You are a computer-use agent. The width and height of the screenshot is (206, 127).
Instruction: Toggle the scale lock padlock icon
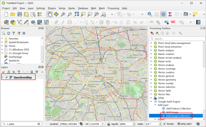coord(109,124)
